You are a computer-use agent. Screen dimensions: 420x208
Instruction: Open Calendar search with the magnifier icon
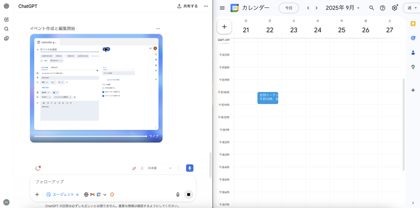click(371, 8)
